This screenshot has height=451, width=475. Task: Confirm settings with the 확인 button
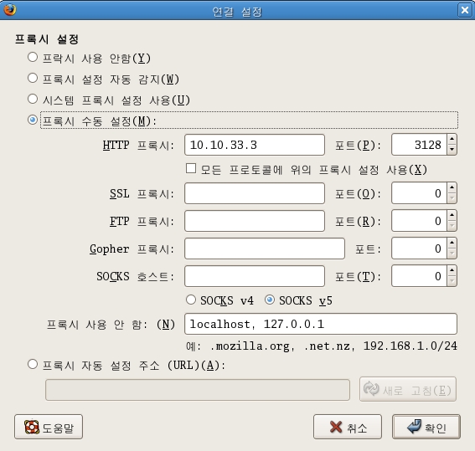[426, 427]
